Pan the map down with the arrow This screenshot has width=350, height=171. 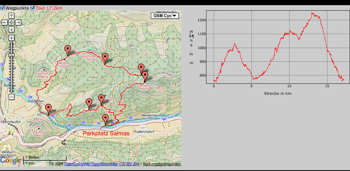pos(12,29)
